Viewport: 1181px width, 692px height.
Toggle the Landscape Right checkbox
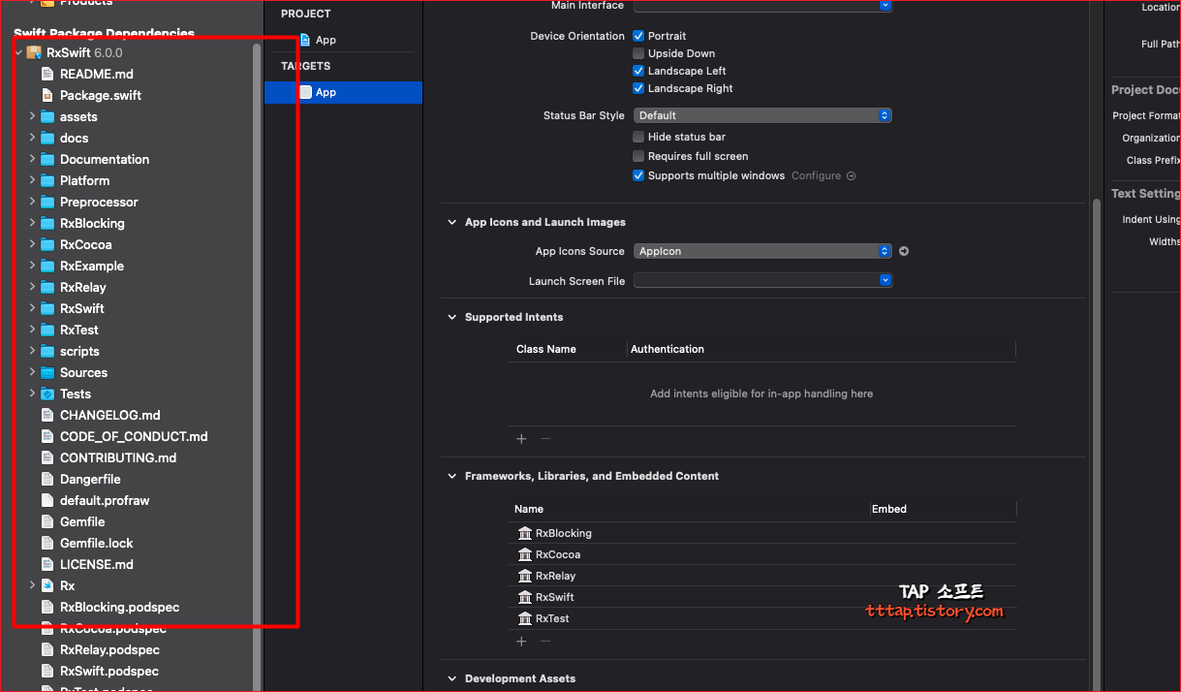coord(638,88)
